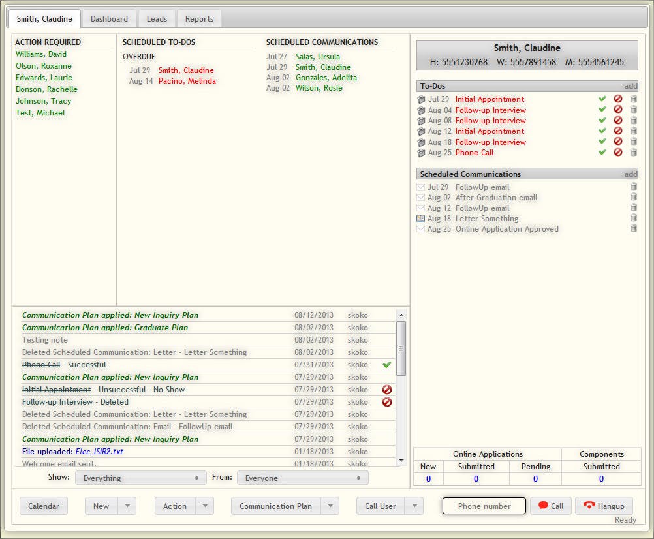Select the Smith, Claudine tab
This screenshot has height=539, width=654.
[x=44, y=19]
